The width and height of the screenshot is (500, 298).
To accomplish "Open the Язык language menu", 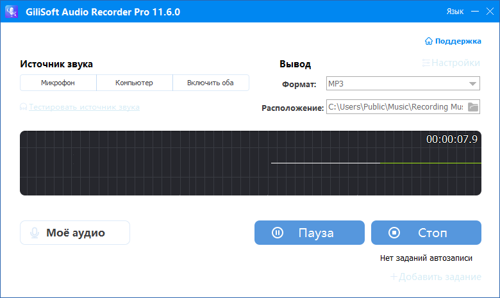I will click(454, 12).
